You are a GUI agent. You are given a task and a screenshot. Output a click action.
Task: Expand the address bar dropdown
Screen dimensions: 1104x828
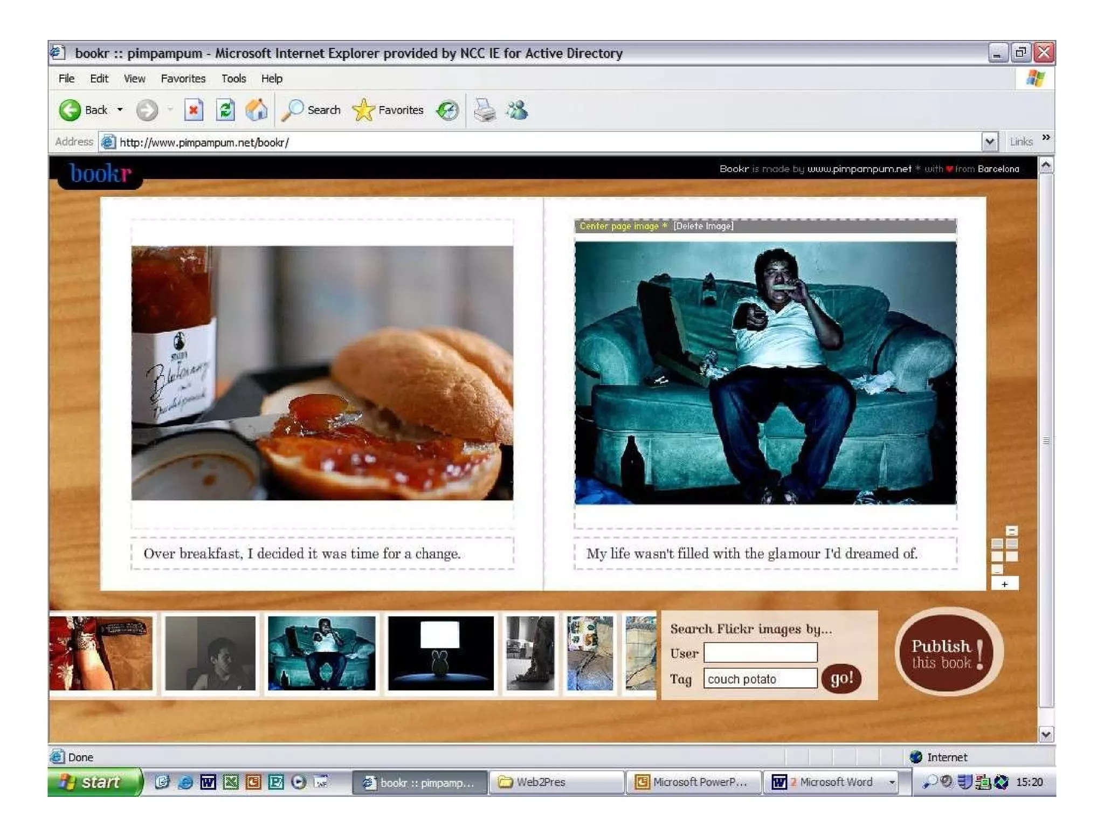coord(989,142)
